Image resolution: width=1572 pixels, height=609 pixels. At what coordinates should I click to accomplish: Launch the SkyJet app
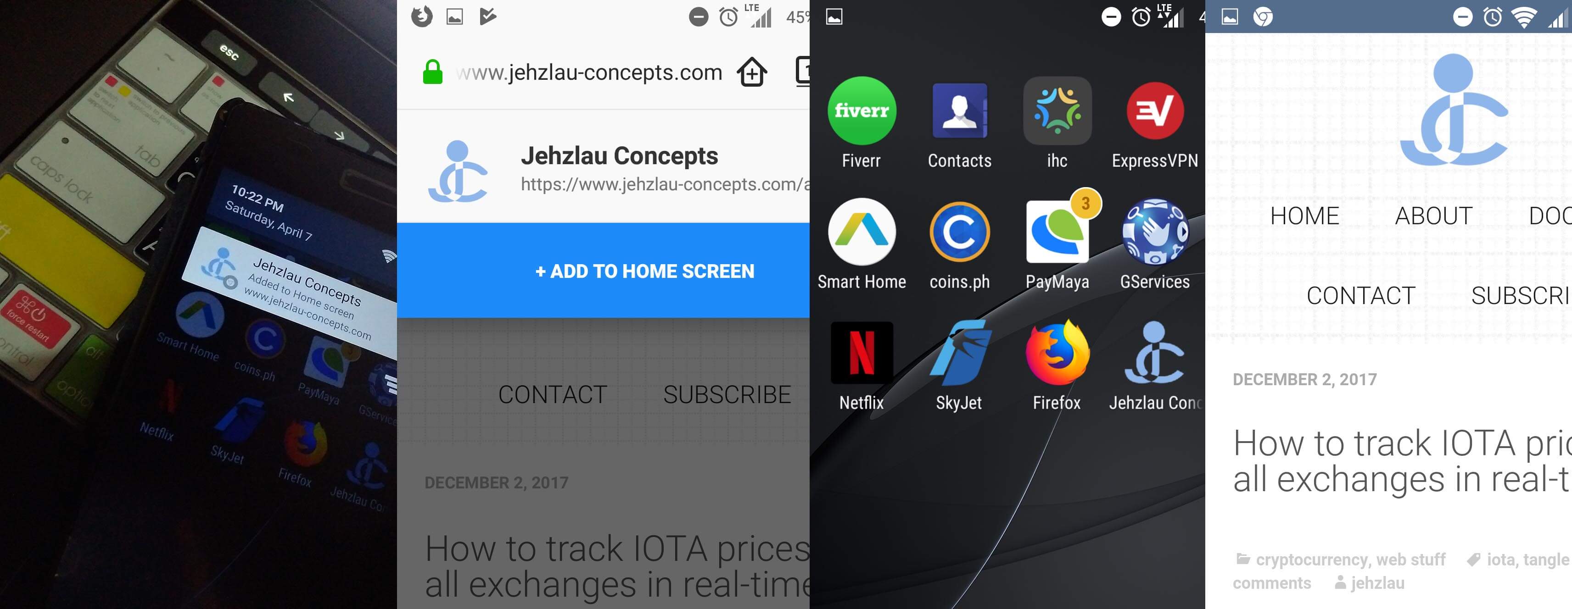tap(959, 352)
